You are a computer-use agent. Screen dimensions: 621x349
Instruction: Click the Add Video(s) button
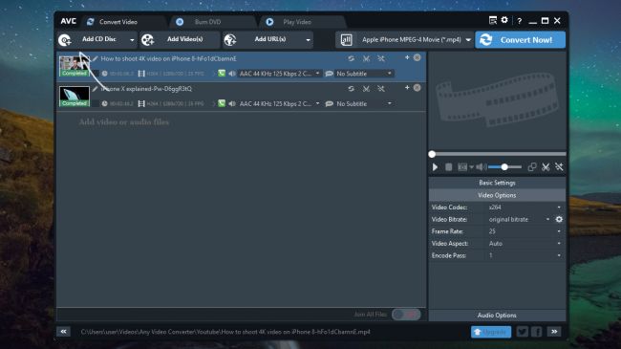coord(179,39)
